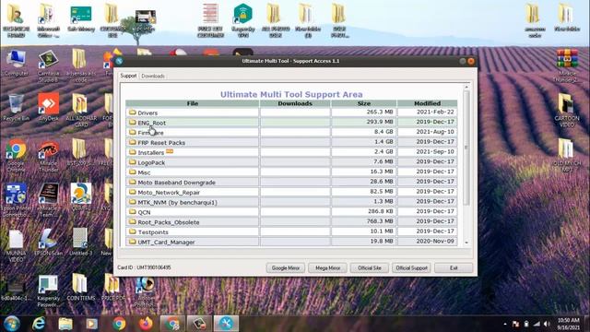The height and width of the screenshot is (332, 590).
Task: Click the Exit button
Action: [454, 268]
